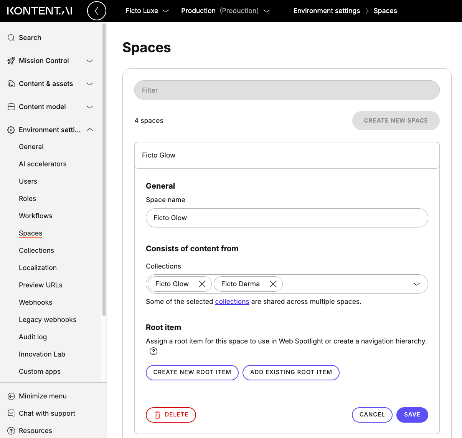This screenshot has width=462, height=438.
Task: Click the Save button
Action: [412, 415]
